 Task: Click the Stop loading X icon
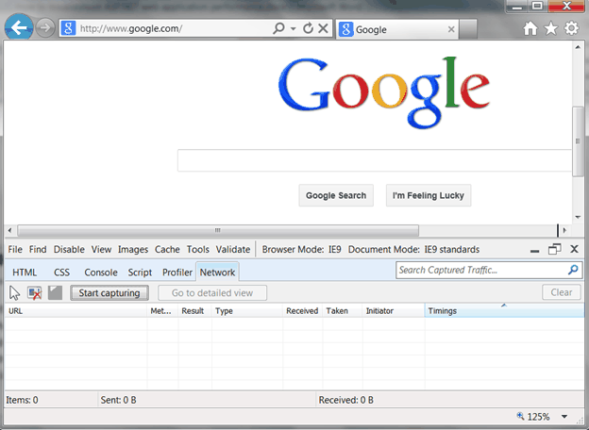(x=323, y=28)
